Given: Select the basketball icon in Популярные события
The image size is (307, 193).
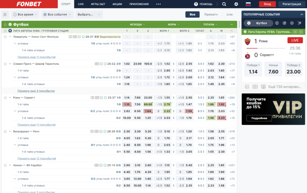Looking at the screenshot, I should [277, 23].
